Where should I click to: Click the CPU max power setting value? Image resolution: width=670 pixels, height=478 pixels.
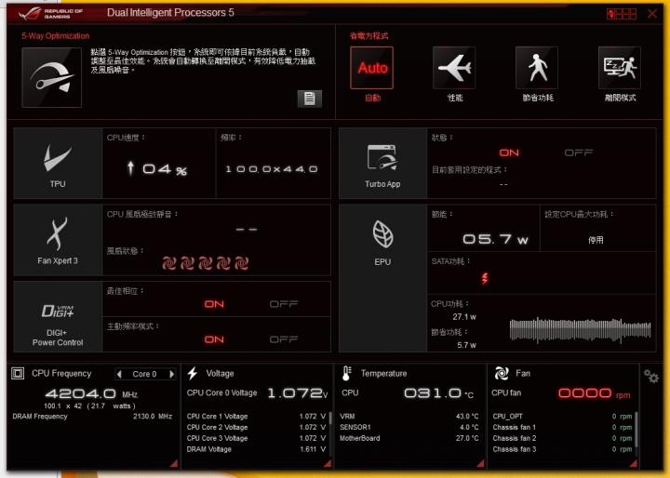pos(596,240)
